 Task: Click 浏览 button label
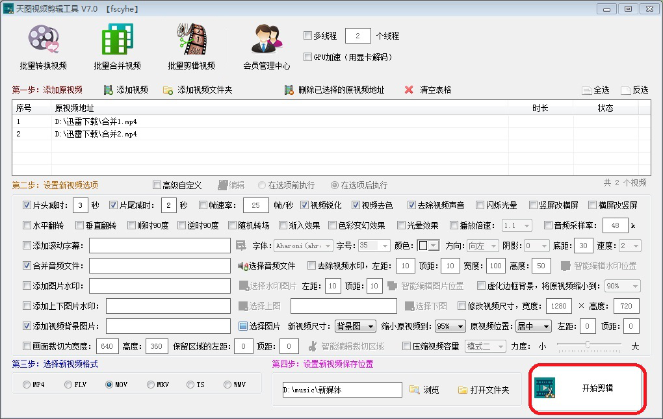tap(432, 390)
